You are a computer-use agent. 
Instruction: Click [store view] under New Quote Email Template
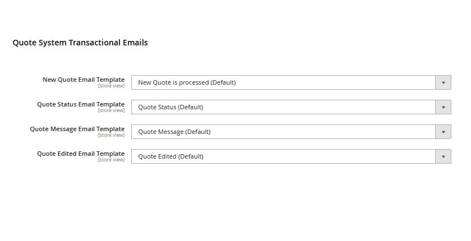coord(111,86)
